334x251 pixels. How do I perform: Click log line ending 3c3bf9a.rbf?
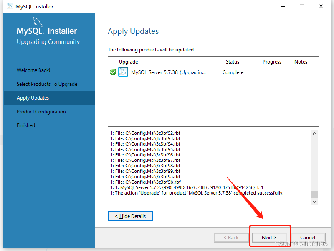tap(145, 177)
